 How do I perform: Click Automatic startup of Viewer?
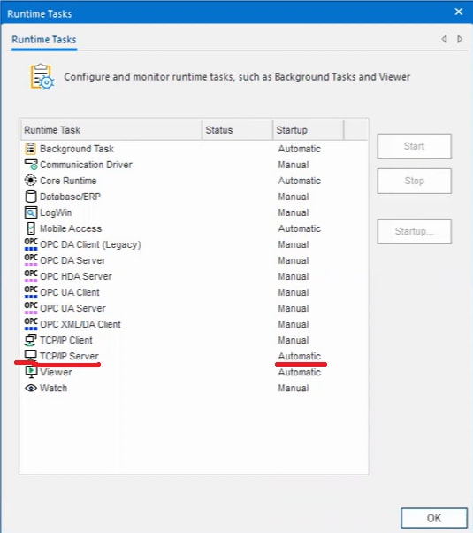click(299, 373)
